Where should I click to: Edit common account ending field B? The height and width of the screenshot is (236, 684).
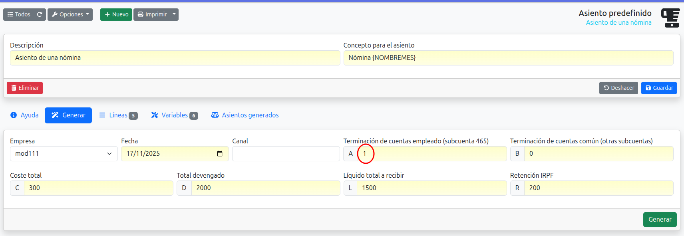click(599, 154)
